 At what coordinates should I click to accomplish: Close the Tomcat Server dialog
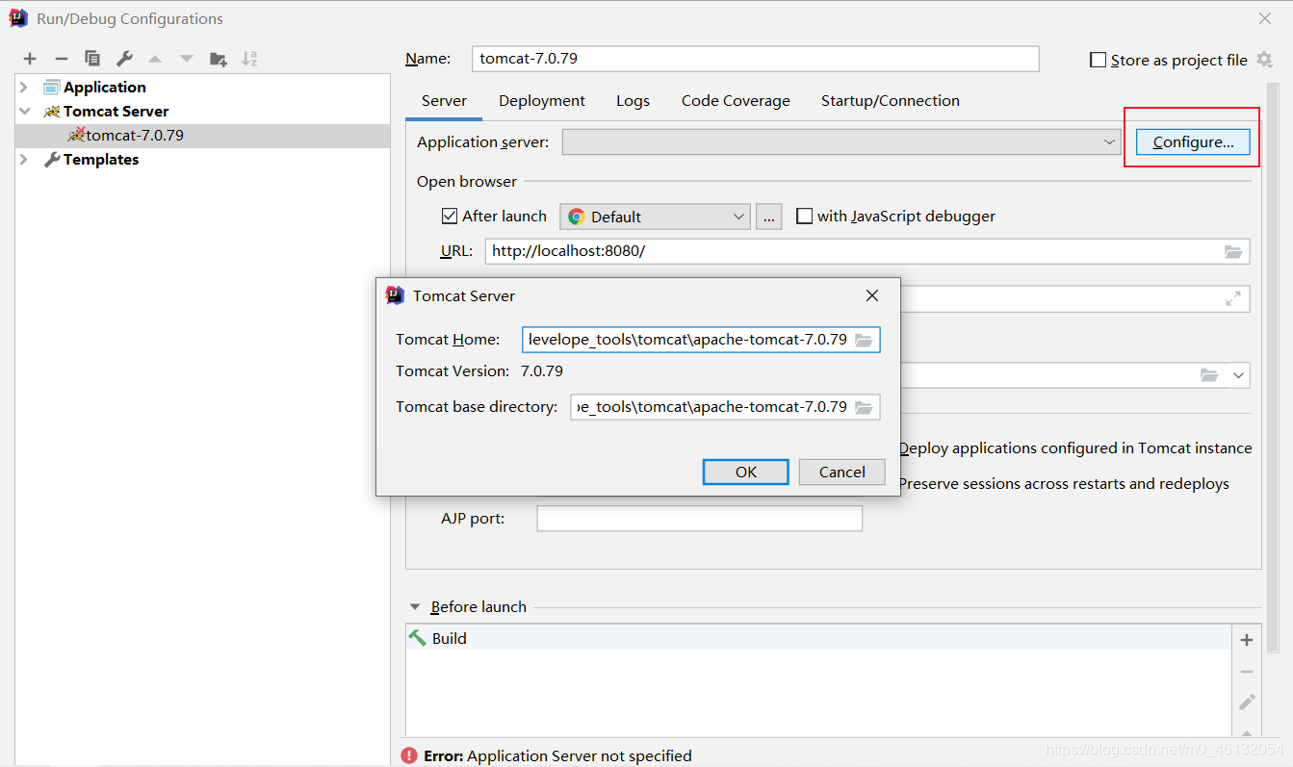coord(872,295)
